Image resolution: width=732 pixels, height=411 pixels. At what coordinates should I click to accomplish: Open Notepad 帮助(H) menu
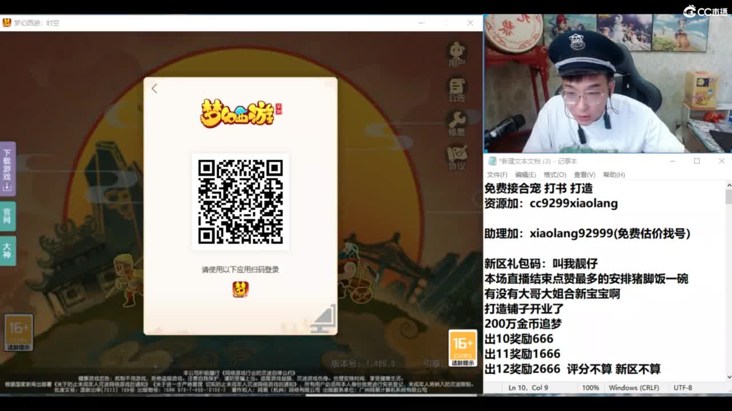(614, 175)
